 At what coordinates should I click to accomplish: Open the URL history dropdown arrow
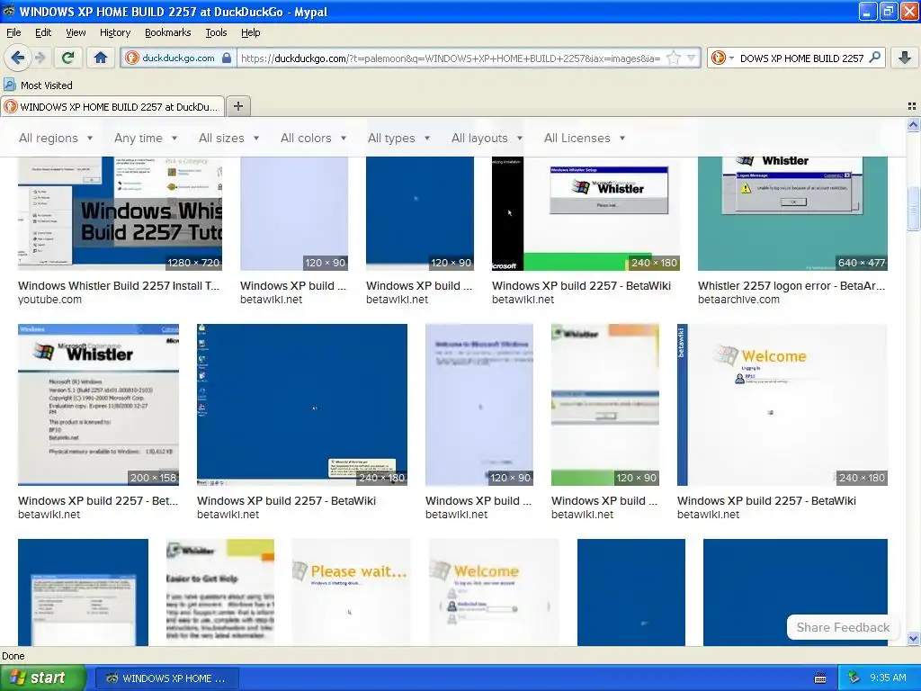691,58
